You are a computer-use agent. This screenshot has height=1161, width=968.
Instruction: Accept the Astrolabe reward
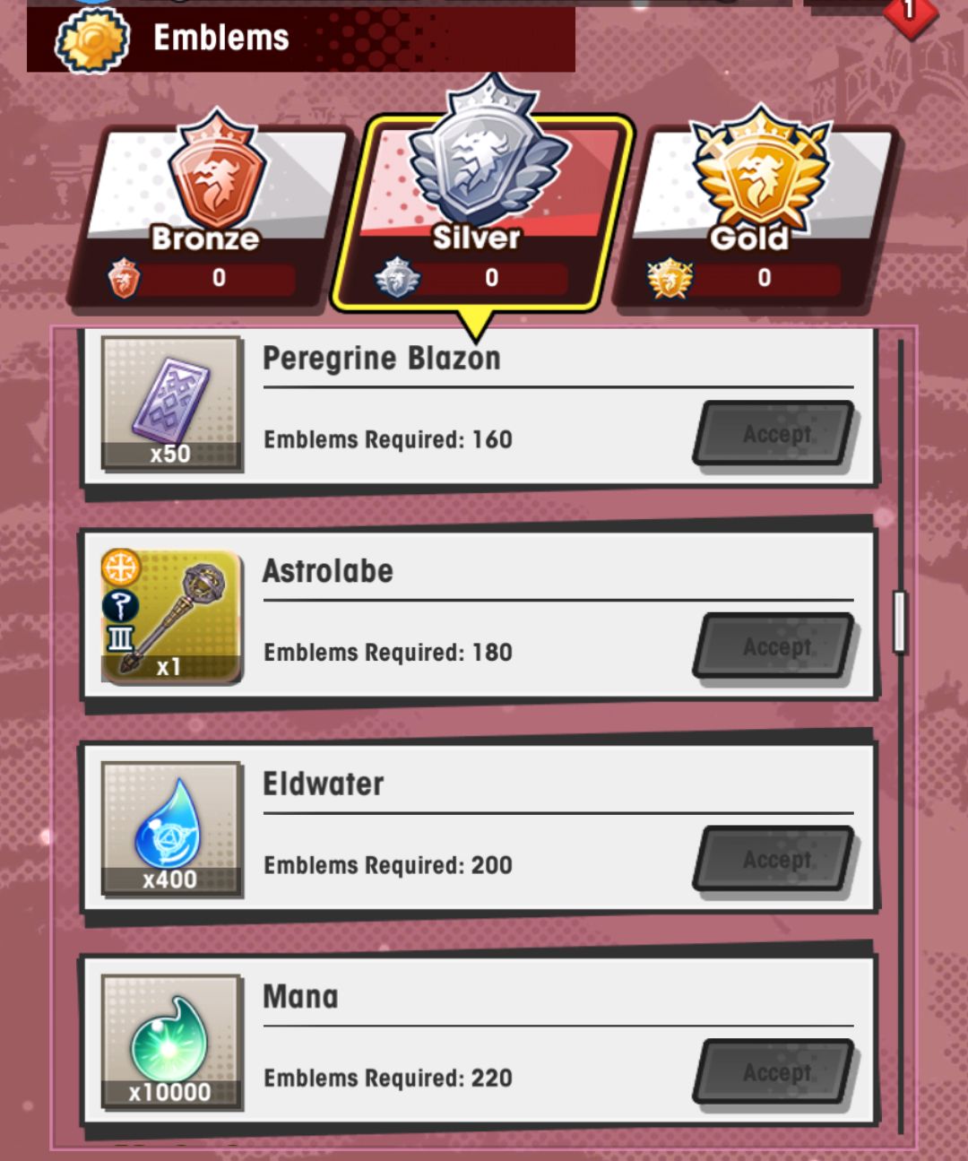(776, 647)
